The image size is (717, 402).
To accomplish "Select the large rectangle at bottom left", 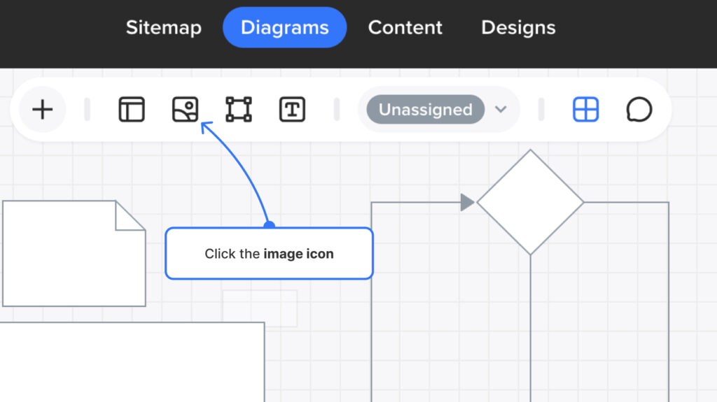I will coord(132,362).
